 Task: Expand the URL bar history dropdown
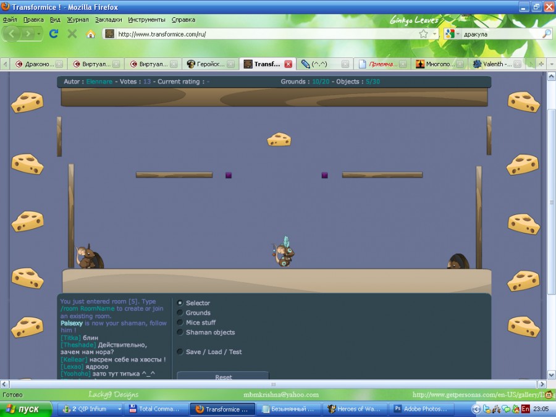click(x=434, y=34)
